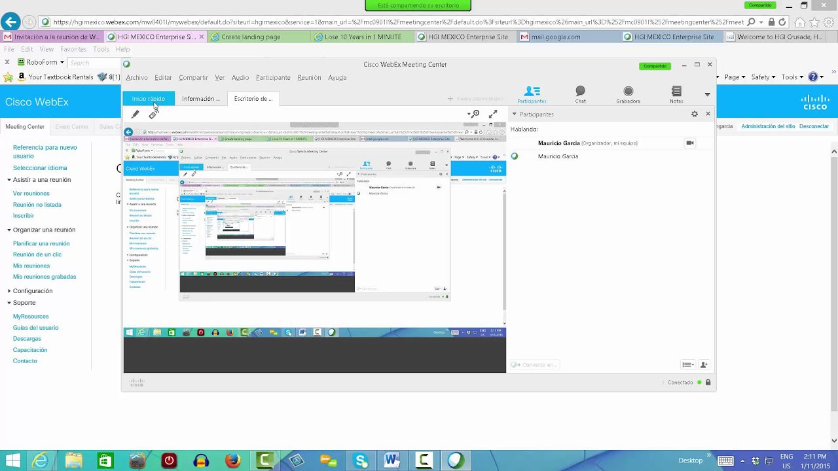This screenshot has width=838, height=471.
Task: Switch to Escritorio de... tab
Action: point(253,99)
